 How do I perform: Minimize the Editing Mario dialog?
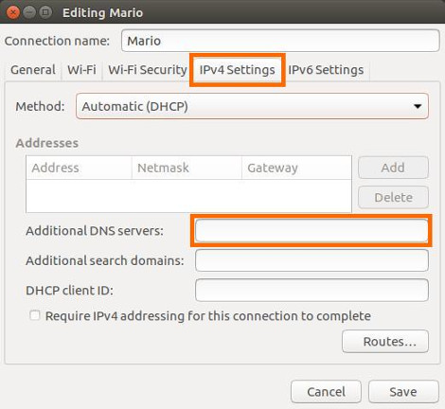(29, 12)
